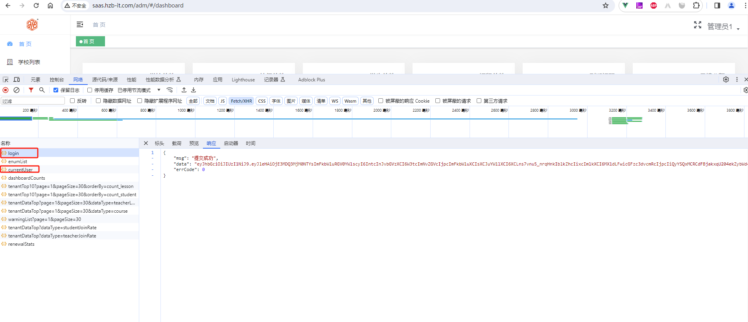748x322 pixels.
Task: Filter requests by CSS type
Action: coord(262,101)
